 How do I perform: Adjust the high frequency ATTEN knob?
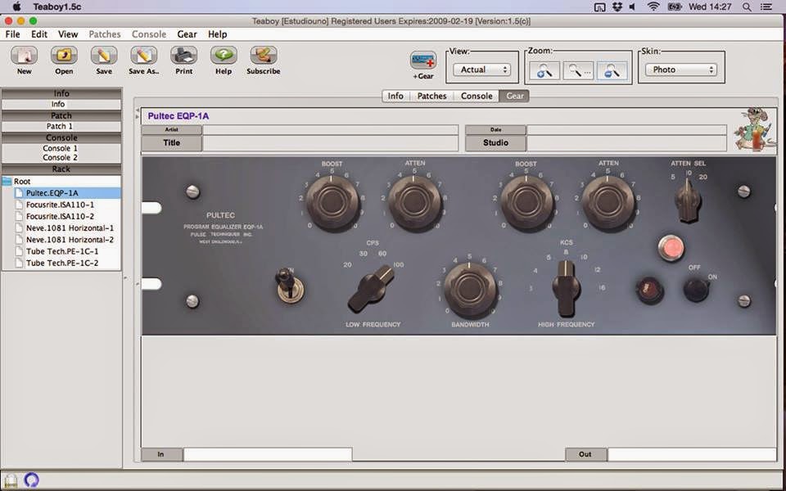[x=608, y=202]
